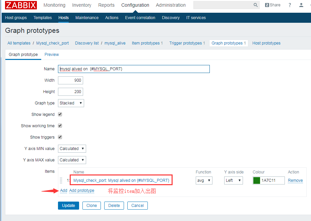This screenshot has width=311, height=221.
Task: Click the Add prototype link
Action: pos(81,191)
